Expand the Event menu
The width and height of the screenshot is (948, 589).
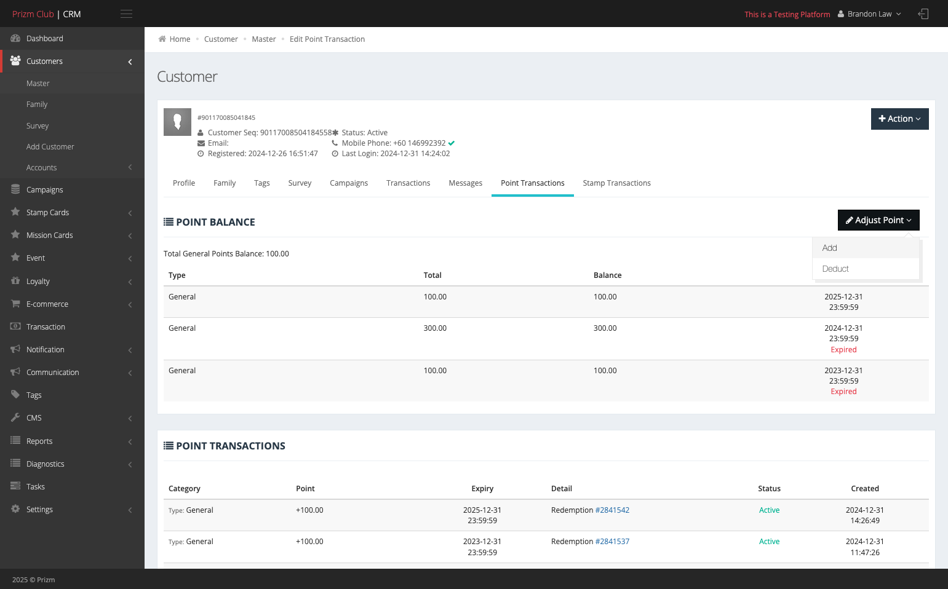tap(72, 258)
